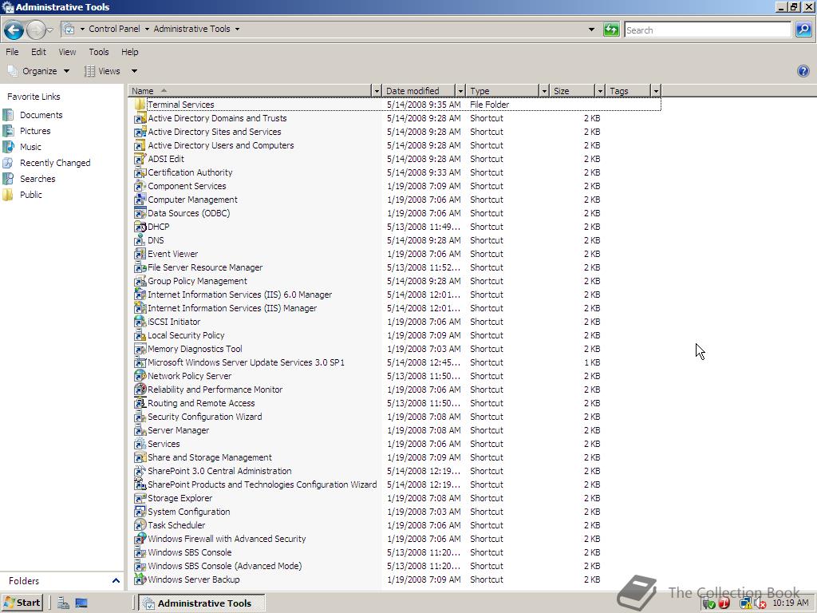817x613 pixels.
Task: Select Memory Diagnostics Tool entry
Action: [195, 349]
